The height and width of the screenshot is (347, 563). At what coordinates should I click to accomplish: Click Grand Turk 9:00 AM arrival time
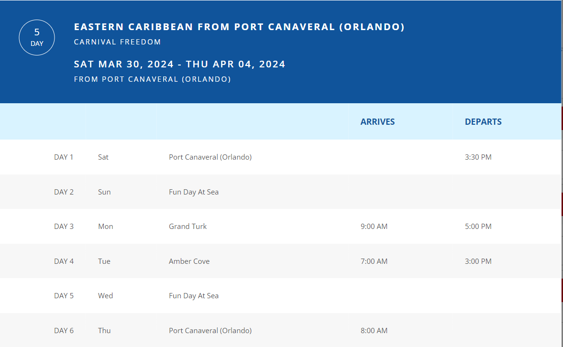tap(374, 227)
